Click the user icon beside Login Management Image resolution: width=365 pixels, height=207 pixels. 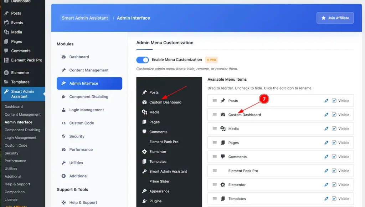pos(63,110)
